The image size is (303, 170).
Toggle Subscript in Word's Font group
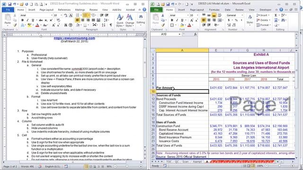(x=46, y=20)
